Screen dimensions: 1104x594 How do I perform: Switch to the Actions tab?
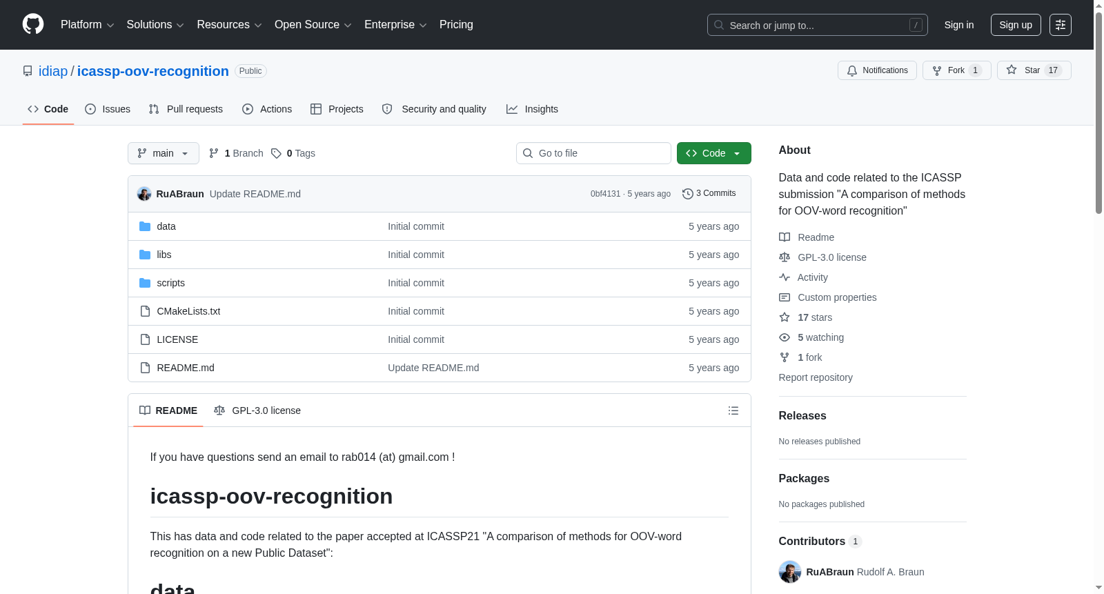[267, 109]
